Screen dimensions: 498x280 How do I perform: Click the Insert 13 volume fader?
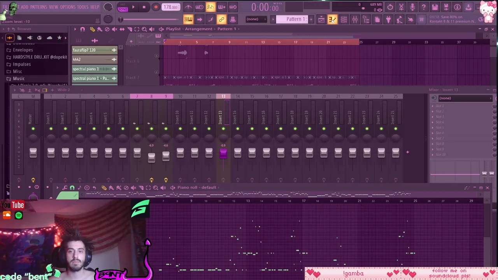point(223,154)
